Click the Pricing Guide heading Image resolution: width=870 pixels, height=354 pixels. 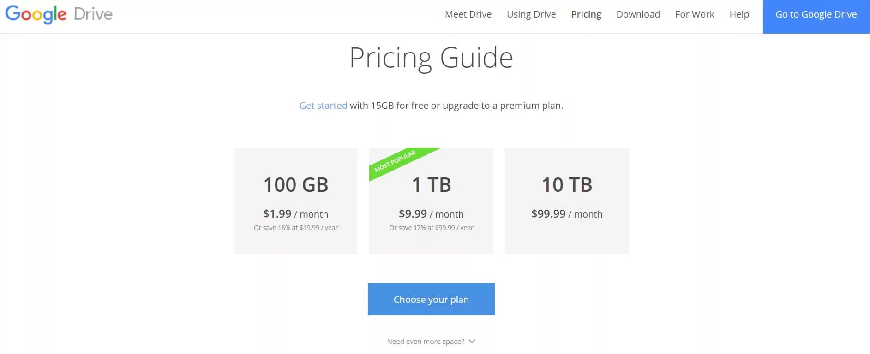[431, 58]
